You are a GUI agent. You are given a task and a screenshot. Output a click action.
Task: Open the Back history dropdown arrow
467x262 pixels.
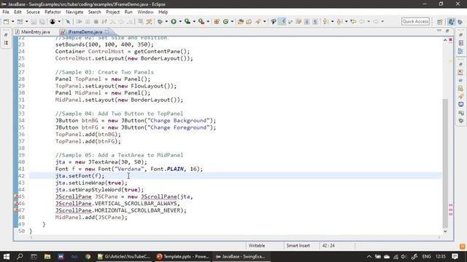click(368, 21)
